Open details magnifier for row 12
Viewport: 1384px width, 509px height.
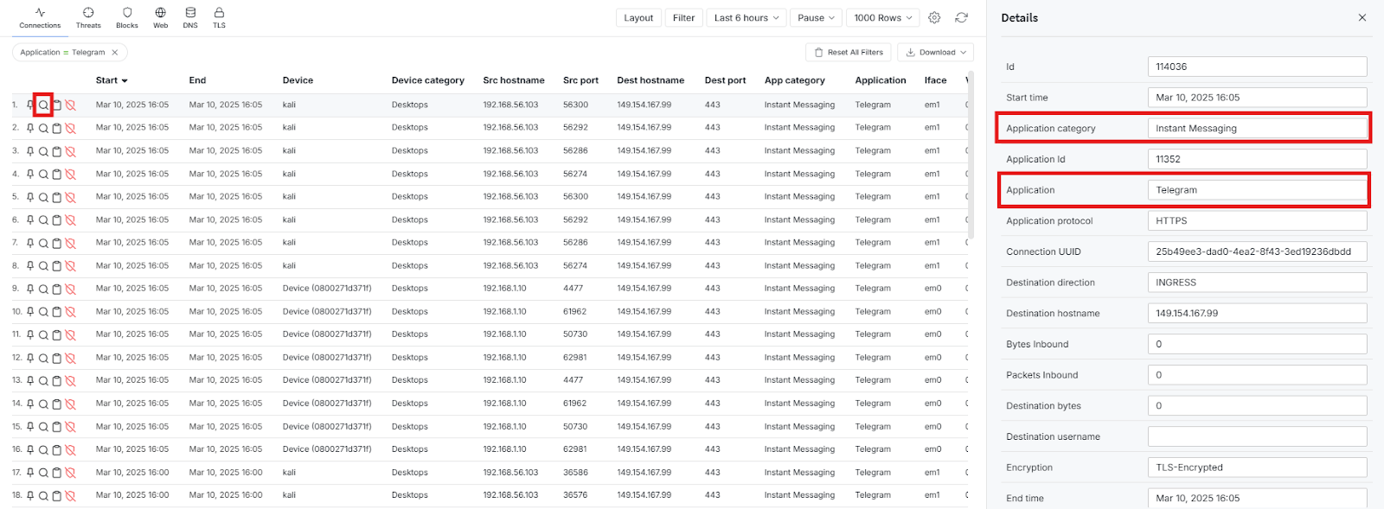pos(43,358)
